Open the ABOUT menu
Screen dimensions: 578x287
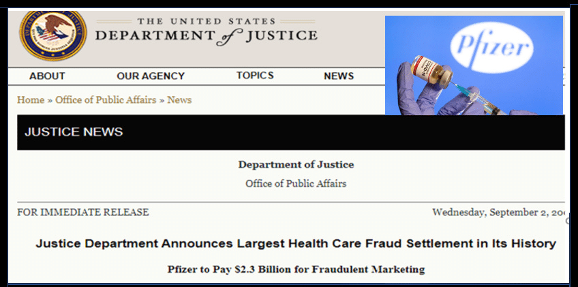[47, 76]
